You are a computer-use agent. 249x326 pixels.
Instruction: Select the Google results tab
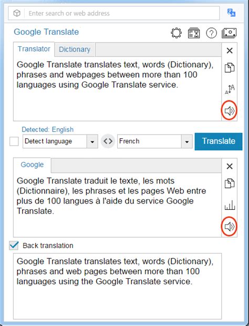[32, 165]
